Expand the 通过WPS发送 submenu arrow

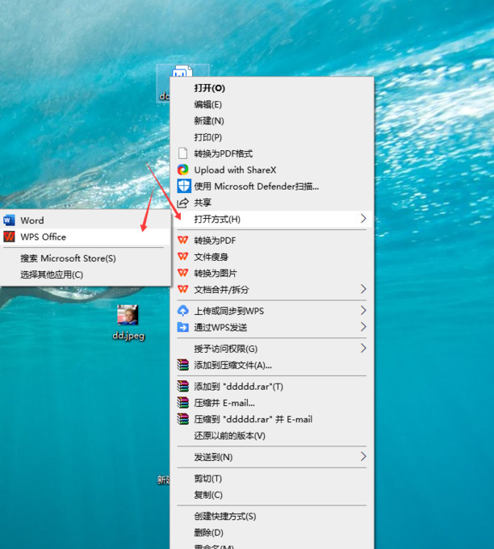coord(363,327)
